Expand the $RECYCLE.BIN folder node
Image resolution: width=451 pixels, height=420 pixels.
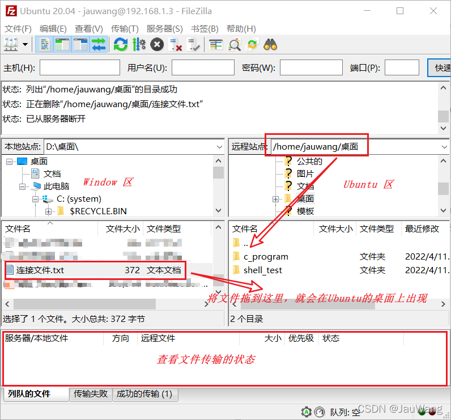(48, 212)
